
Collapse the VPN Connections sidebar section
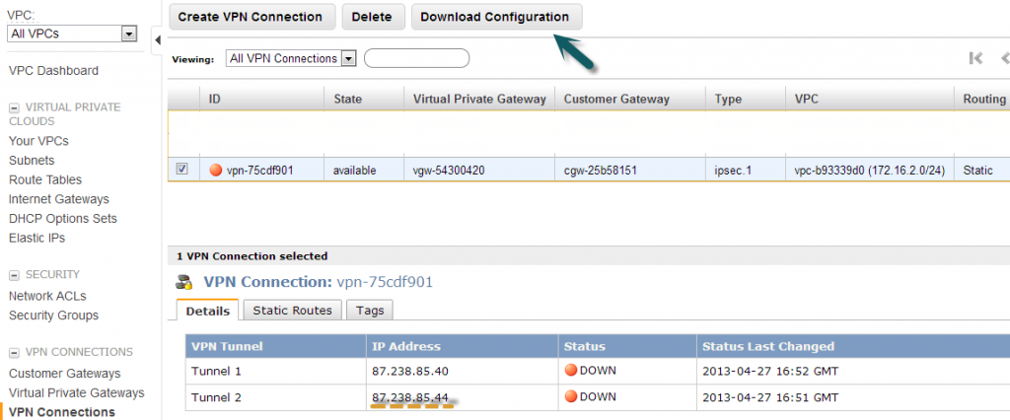point(14,352)
